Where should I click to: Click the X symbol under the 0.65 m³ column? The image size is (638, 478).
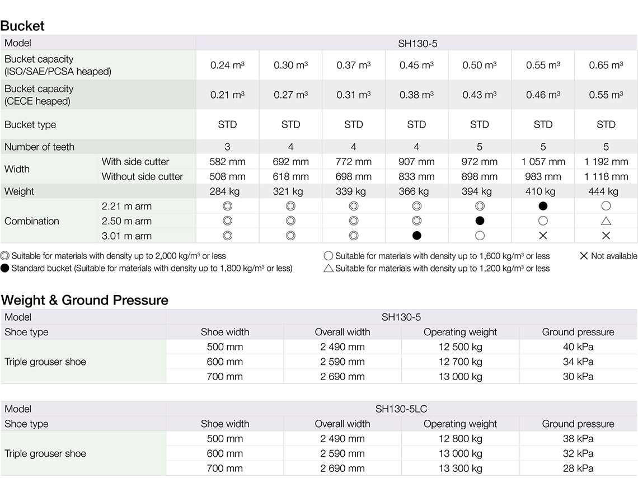(x=606, y=236)
